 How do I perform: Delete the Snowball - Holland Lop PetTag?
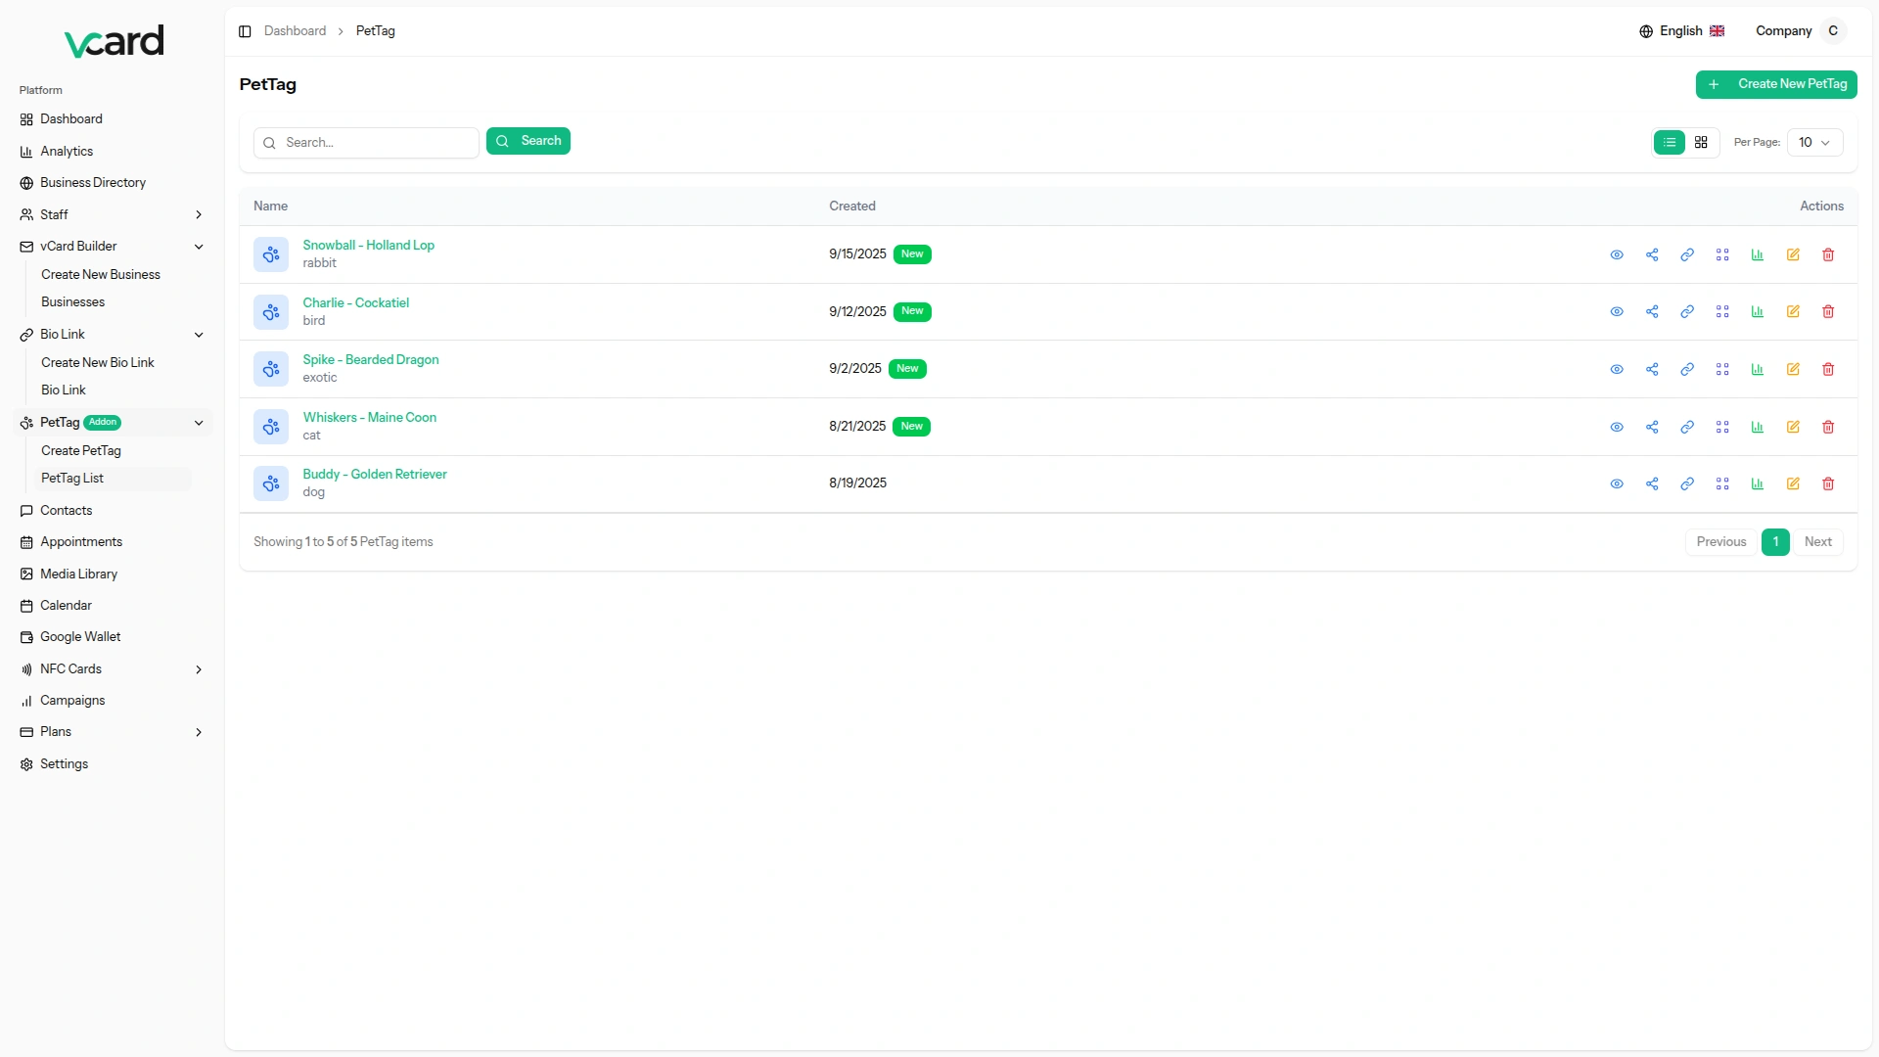tap(1828, 254)
